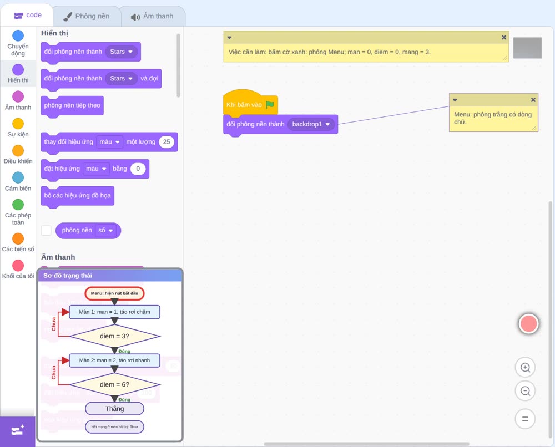This screenshot has width=555, height=447.
Task: Open the Sự kiện block category
Action: (x=18, y=128)
